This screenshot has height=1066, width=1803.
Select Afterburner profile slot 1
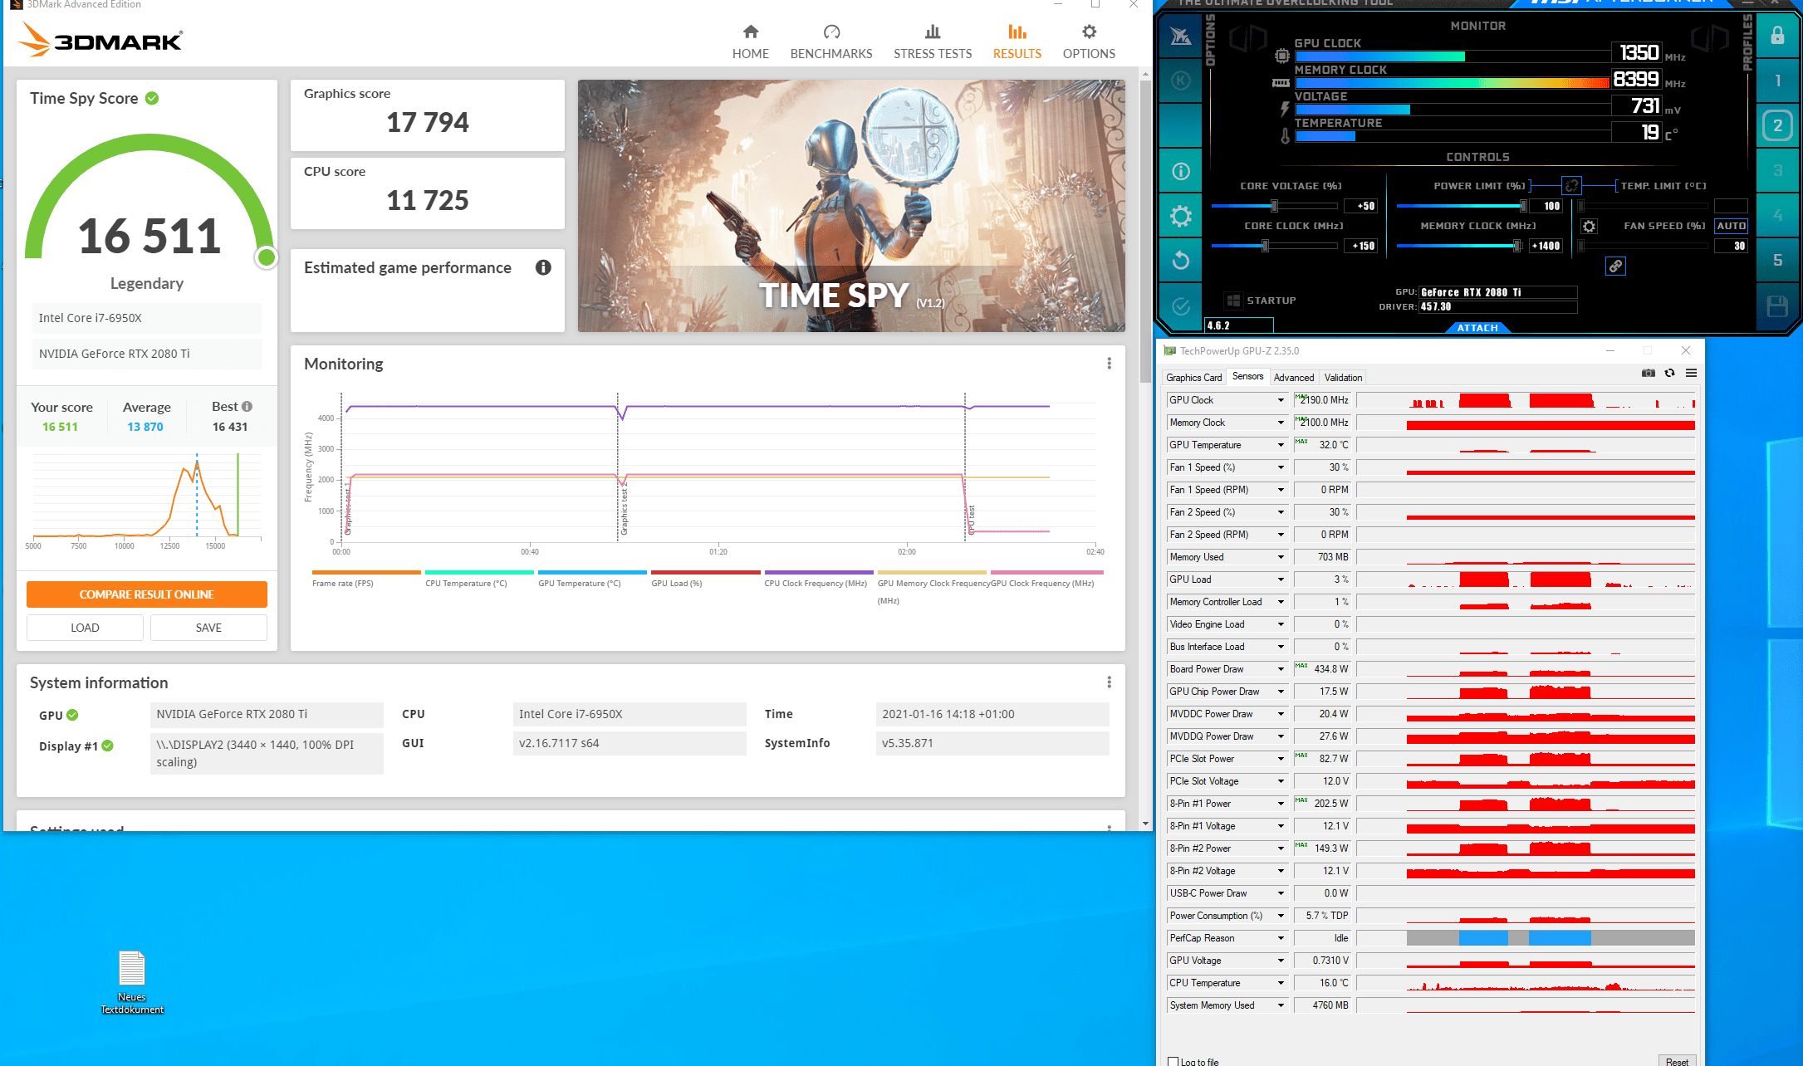(1777, 81)
